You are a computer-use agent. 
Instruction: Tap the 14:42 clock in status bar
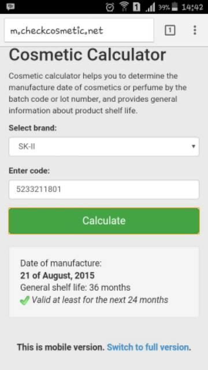pos(192,8)
